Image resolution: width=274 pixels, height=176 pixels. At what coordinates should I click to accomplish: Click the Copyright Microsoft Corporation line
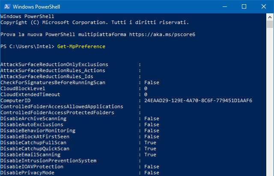[x=95, y=22]
